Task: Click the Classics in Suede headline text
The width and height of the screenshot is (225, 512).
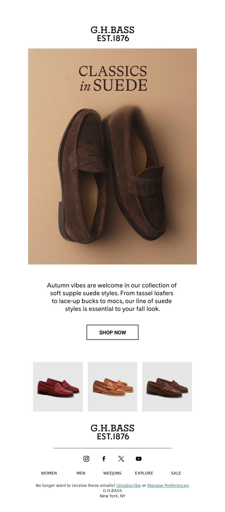Action: (113, 78)
